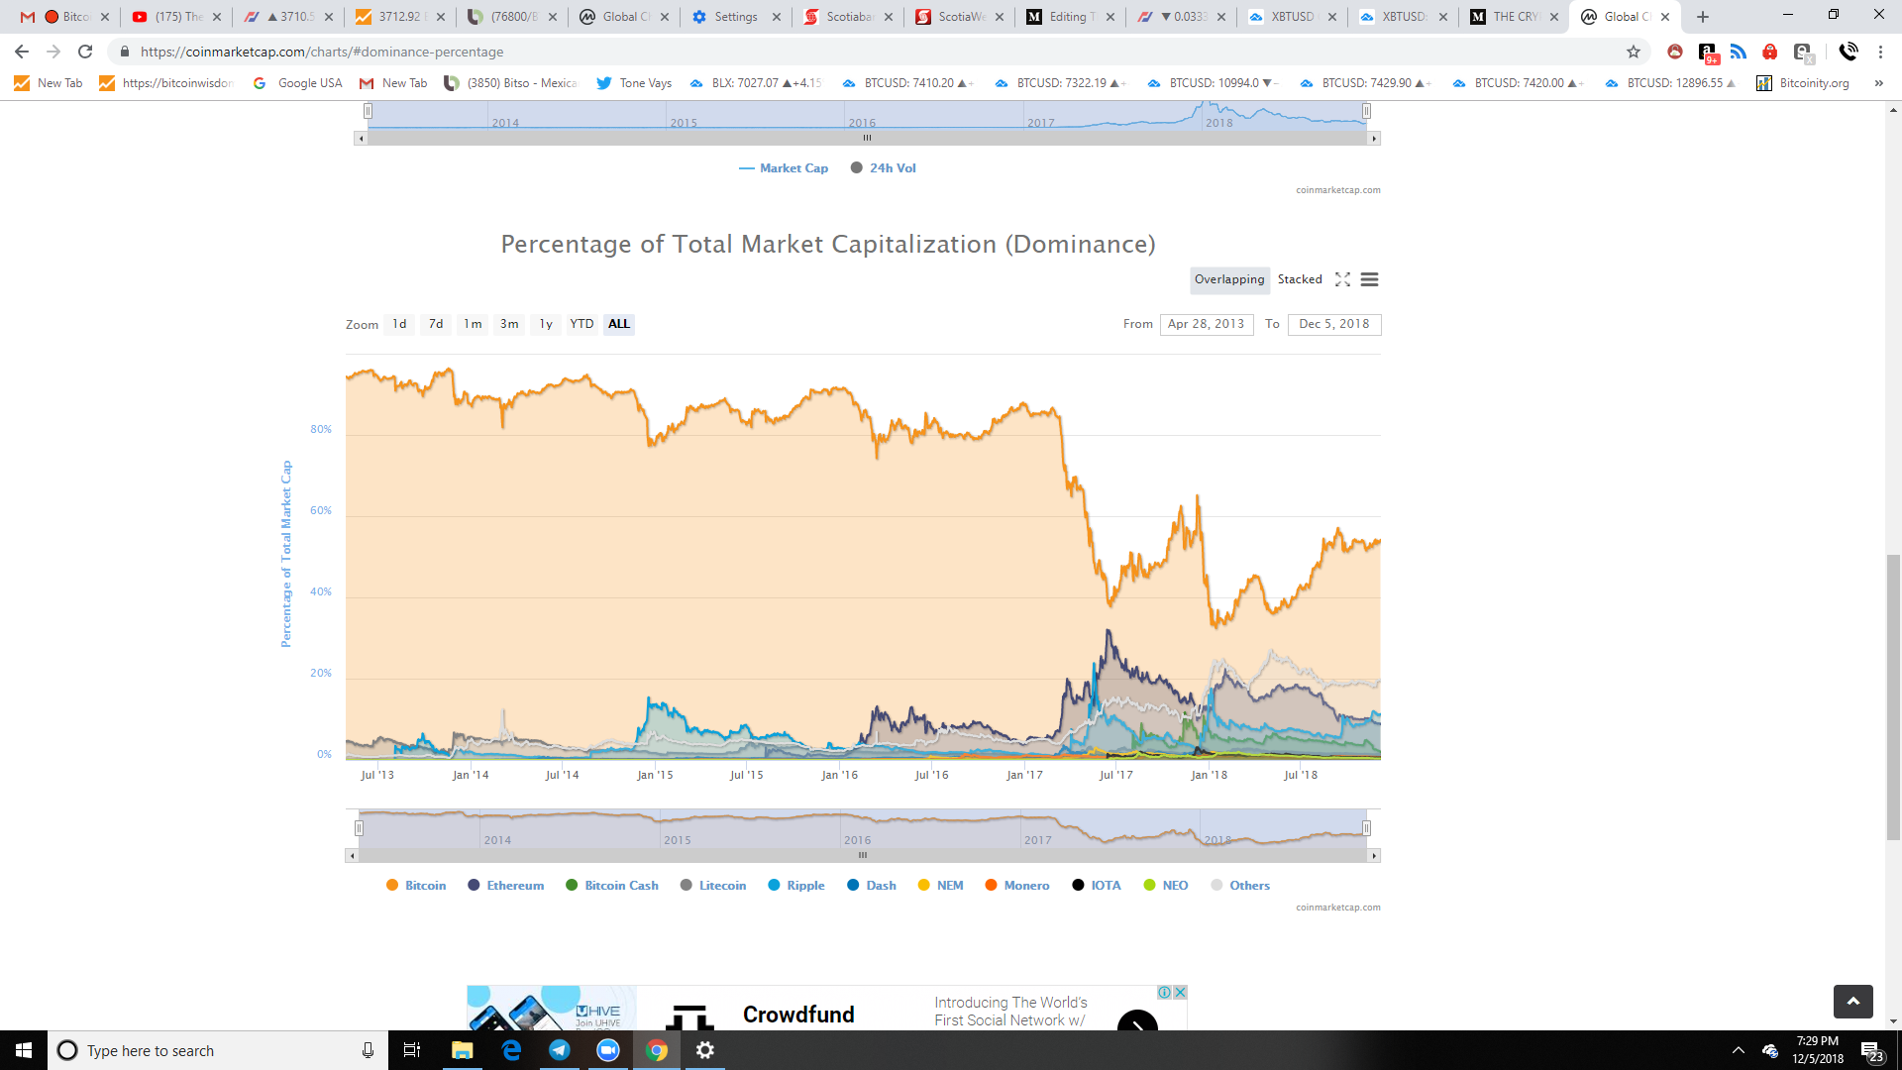Viewport: 1902px width, 1070px height.
Task: Open BTCUSD: 12896.55 bookmark
Action: tap(1670, 83)
